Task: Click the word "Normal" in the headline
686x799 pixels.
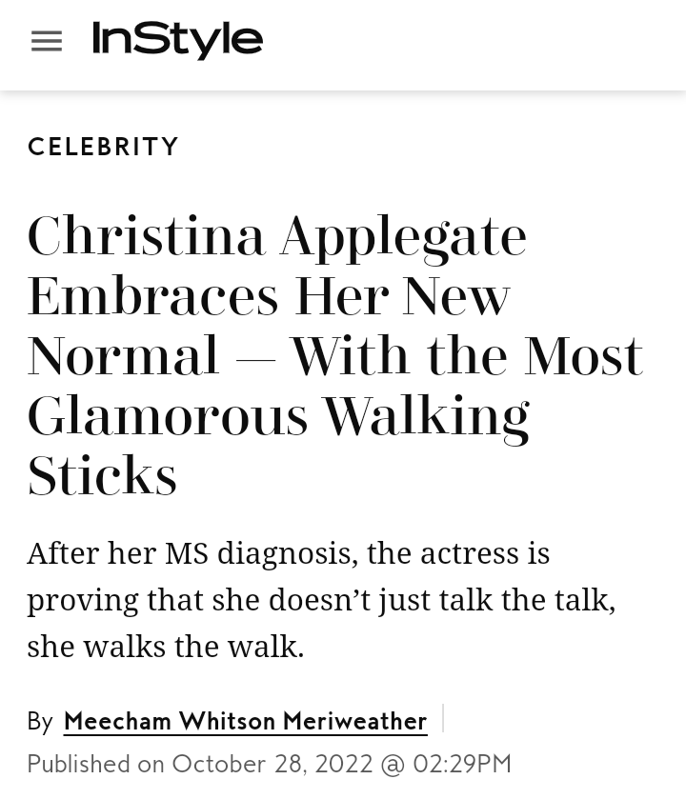Action: 123,355
